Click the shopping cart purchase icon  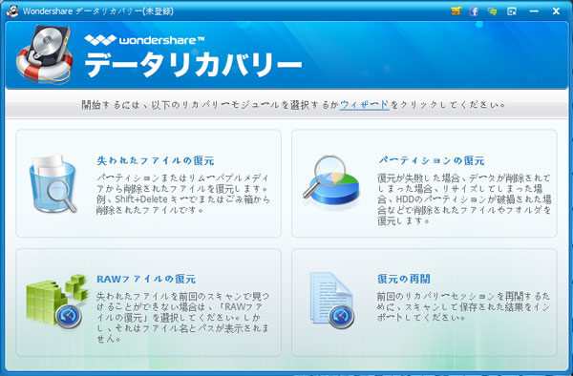click(456, 10)
